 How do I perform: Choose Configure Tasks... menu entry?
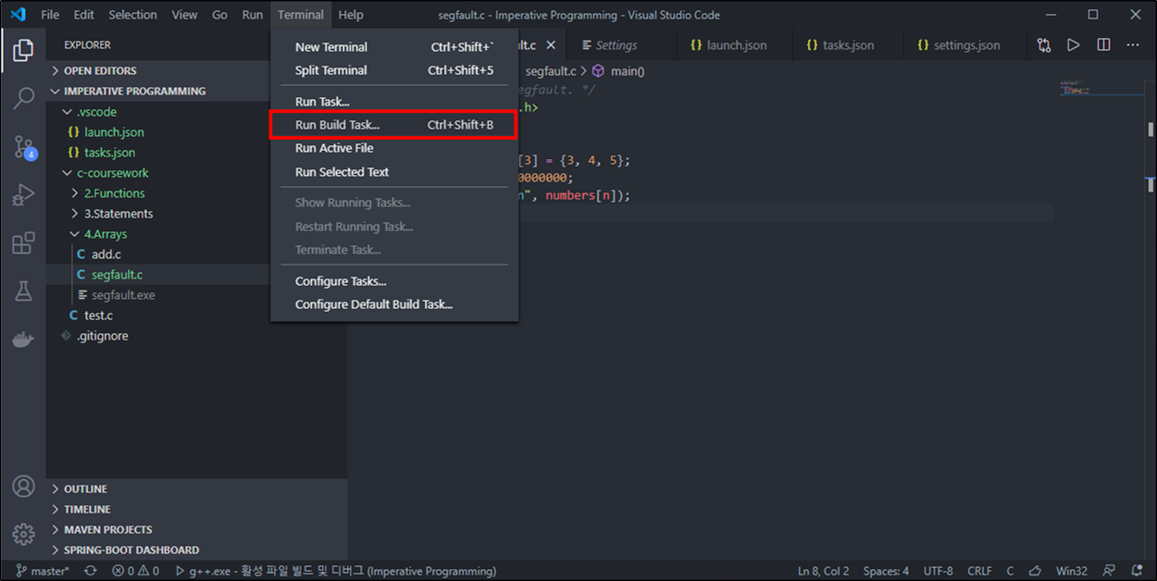[x=394, y=281]
